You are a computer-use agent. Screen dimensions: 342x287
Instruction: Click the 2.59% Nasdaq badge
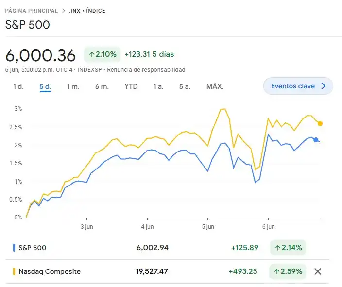pos(288,271)
